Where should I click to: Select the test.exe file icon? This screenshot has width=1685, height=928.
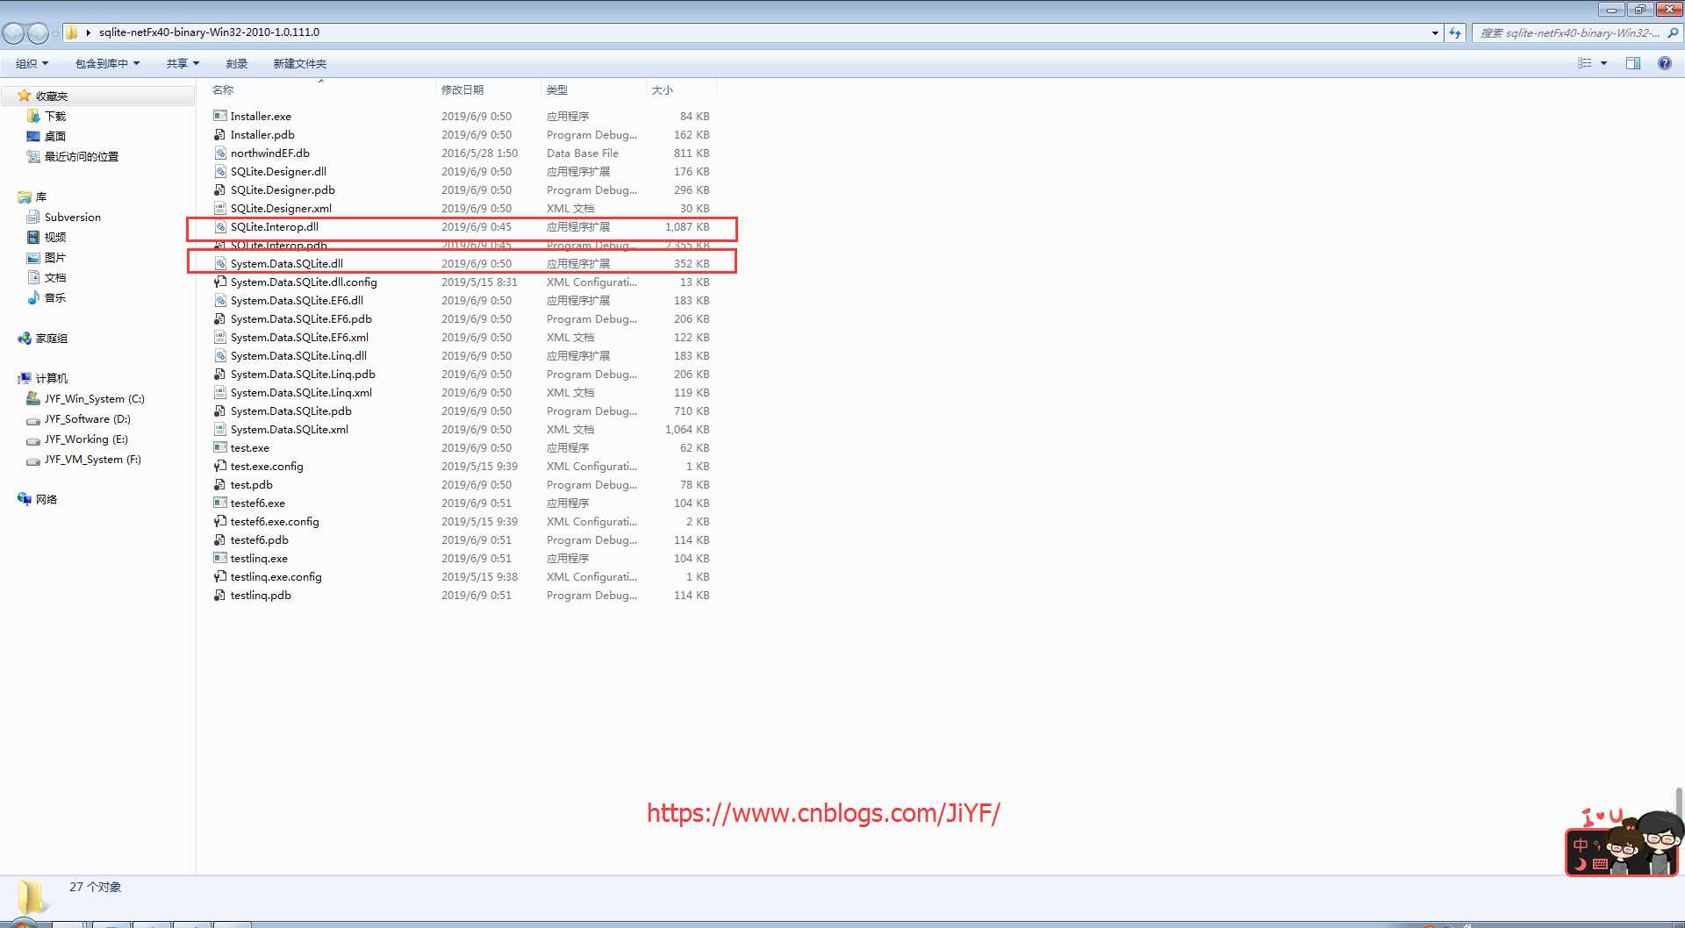point(220,447)
